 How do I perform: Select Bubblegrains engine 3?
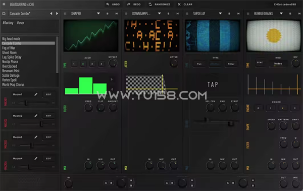coord(295,108)
